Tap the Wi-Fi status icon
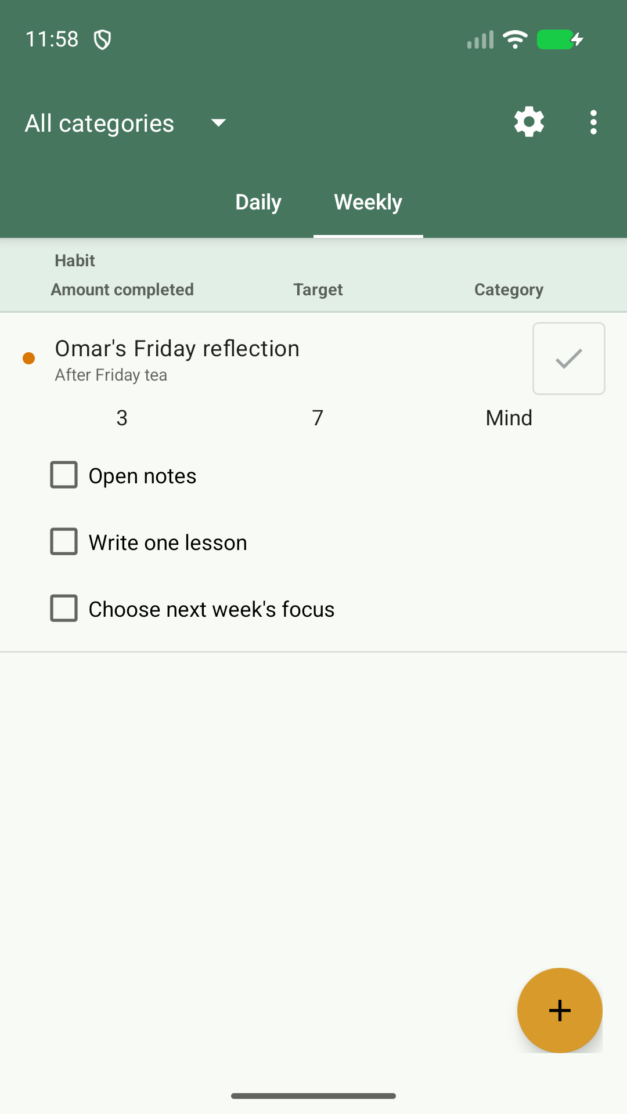 coord(515,39)
